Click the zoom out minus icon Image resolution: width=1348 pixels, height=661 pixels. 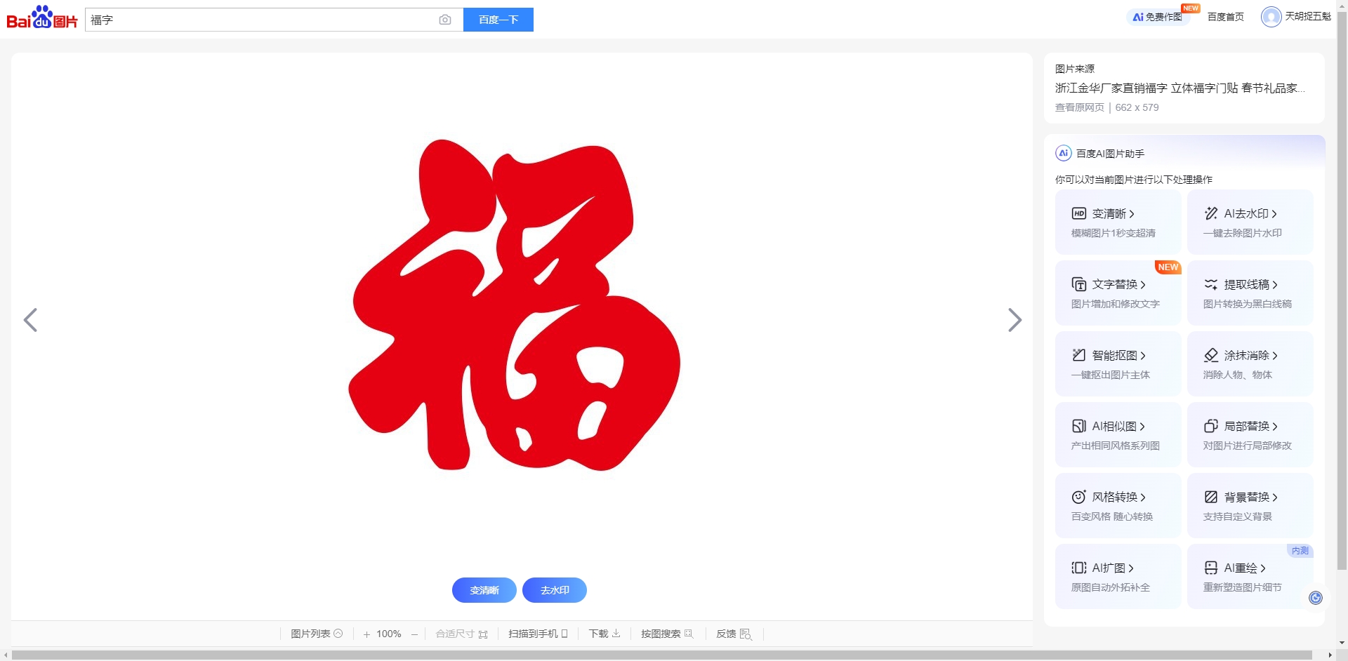pos(415,634)
